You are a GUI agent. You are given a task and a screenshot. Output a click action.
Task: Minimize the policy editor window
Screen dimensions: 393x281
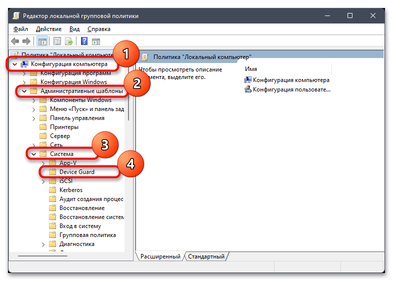pyautogui.click(x=327, y=15)
